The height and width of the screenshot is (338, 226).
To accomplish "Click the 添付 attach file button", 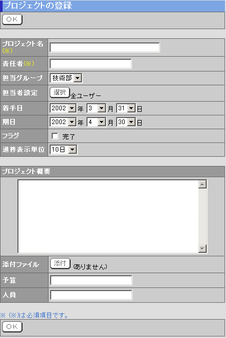I will click(x=60, y=263).
